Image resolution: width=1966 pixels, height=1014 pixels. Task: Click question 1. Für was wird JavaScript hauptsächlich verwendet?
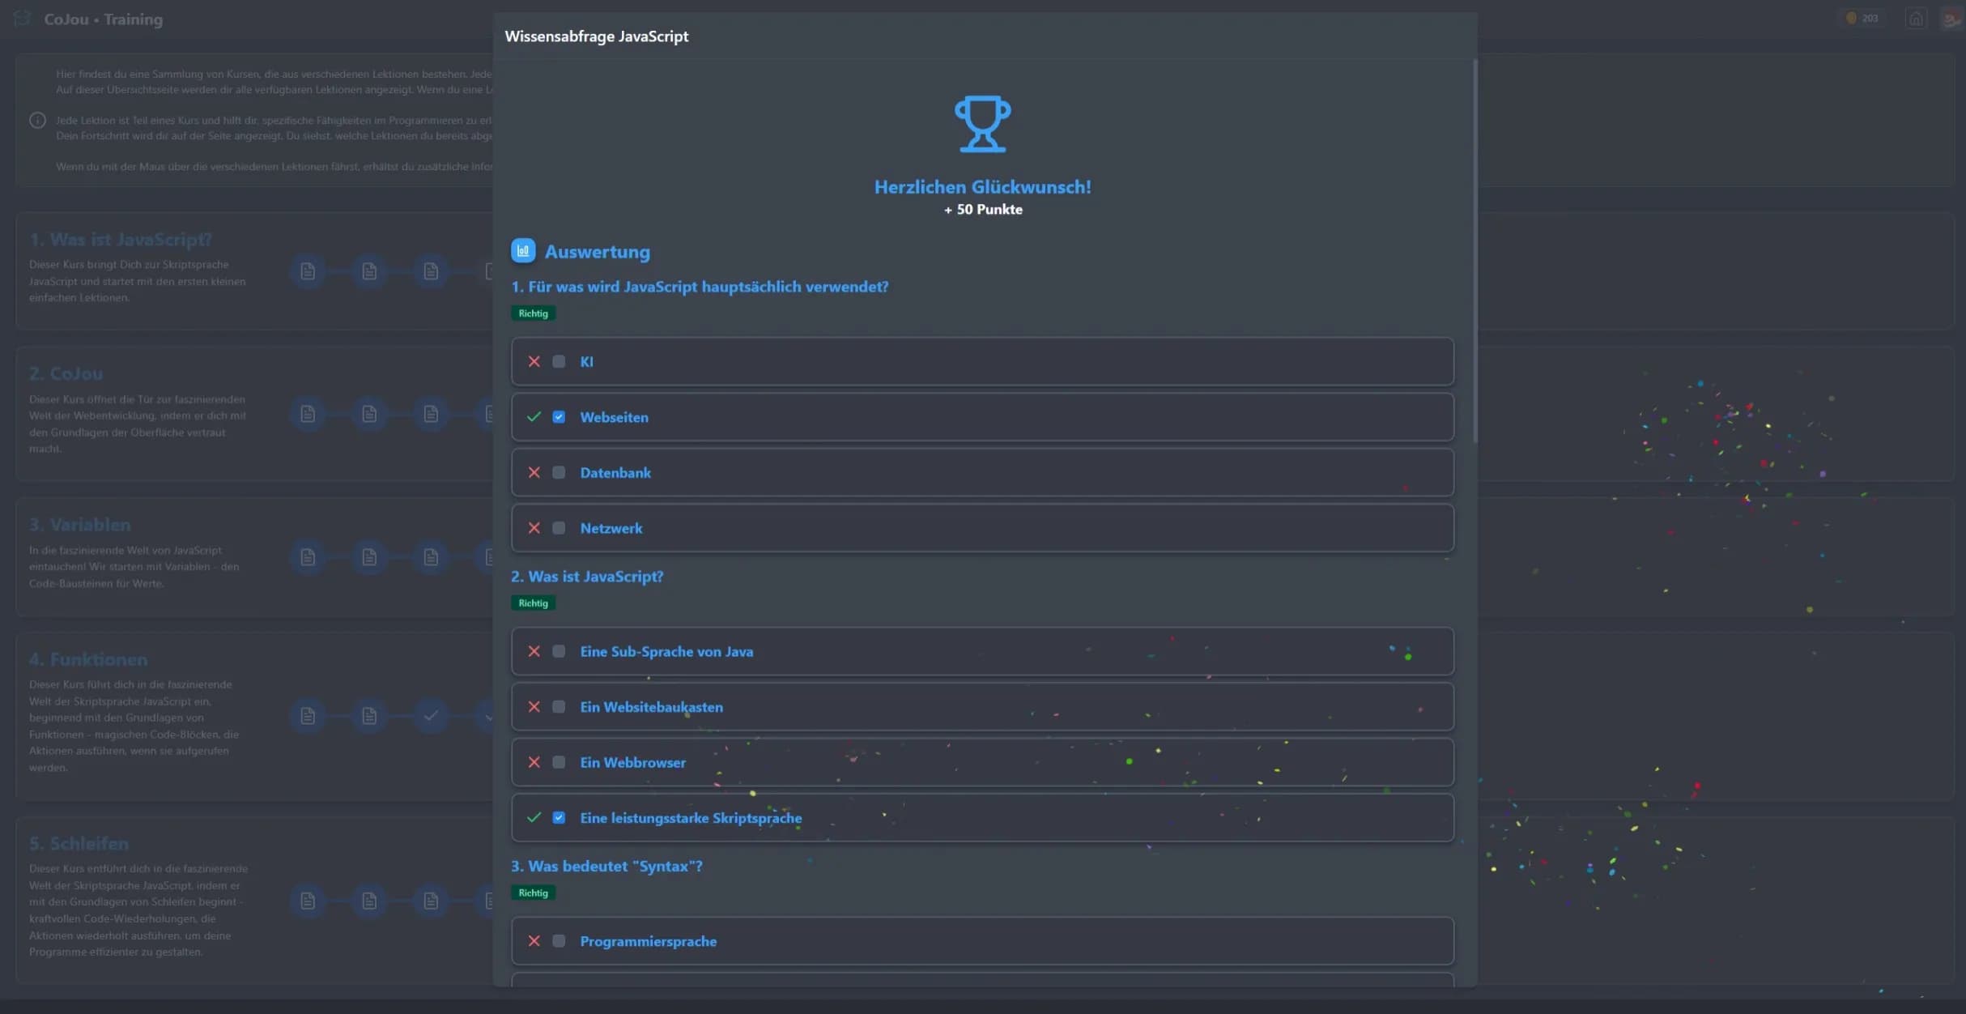(700, 287)
